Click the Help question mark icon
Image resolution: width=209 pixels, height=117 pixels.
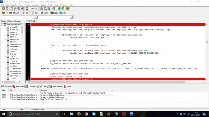(x=23, y=13)
